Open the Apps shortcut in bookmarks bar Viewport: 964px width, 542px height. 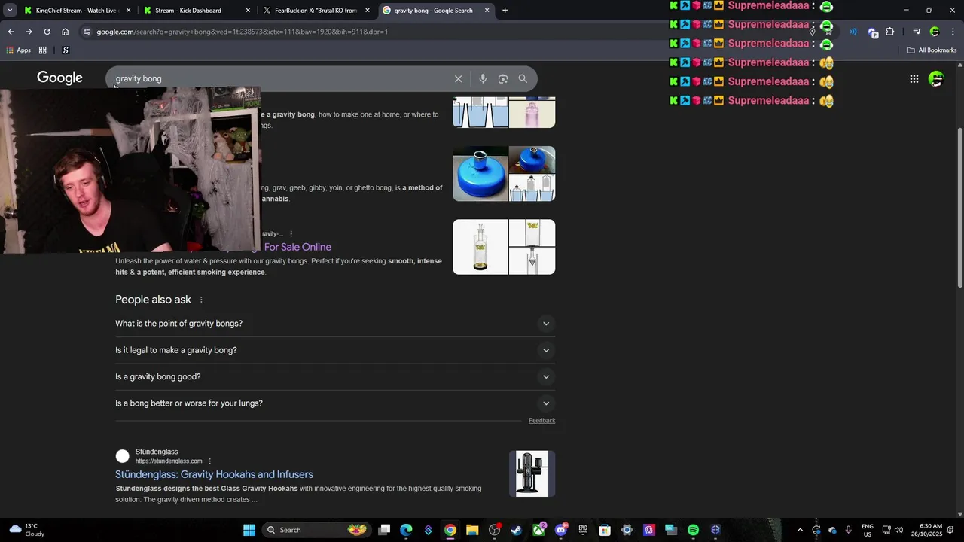pyautogui.click(x=19, y=50)
